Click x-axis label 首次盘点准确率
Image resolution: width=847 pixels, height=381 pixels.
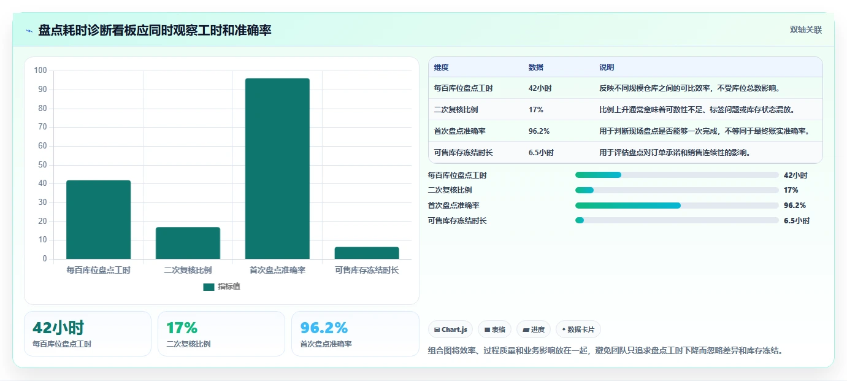tap(277, 270)
